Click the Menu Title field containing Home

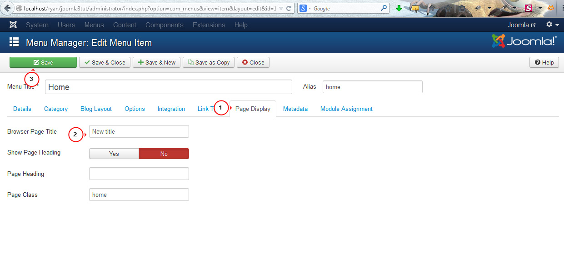tap(169, 87)
